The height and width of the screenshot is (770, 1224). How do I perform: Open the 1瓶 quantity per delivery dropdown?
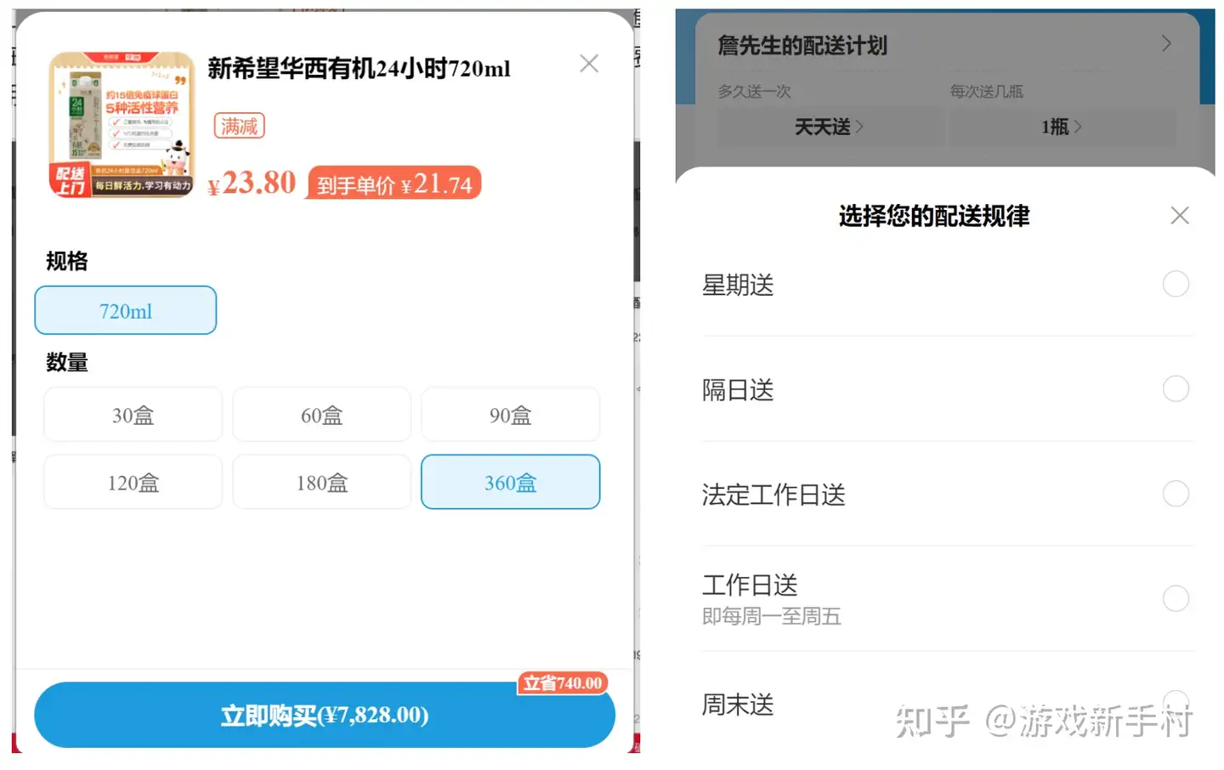[1062, 127]
